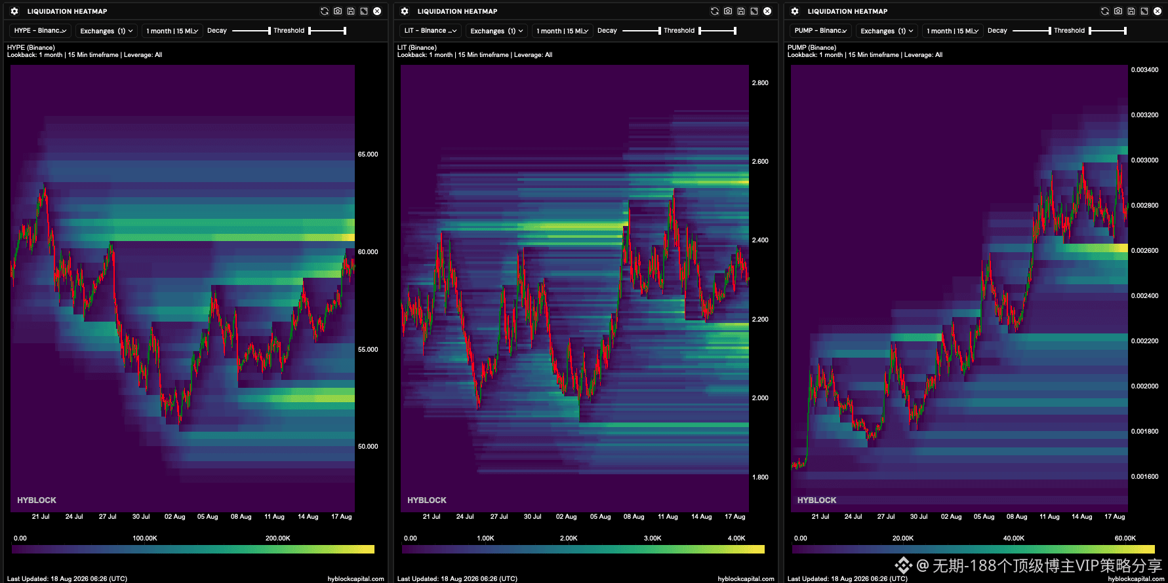
Task: Click the 4.00K legend value in LIT panel
Action: tap(736, 538)
